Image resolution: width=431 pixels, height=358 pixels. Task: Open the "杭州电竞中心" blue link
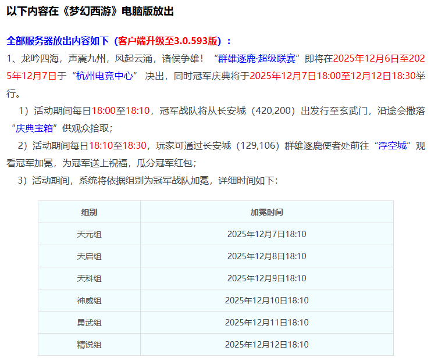105,76
